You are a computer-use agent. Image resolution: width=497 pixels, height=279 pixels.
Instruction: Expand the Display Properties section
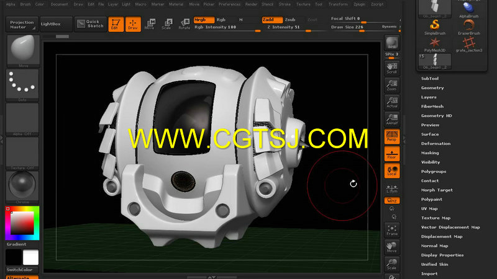tap(442, 255)
